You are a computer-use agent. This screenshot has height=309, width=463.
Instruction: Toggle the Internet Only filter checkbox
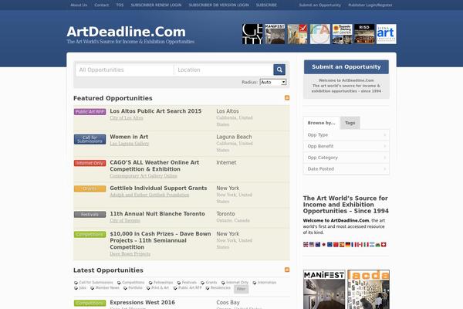pyautogui.click(x=223, y=283)
